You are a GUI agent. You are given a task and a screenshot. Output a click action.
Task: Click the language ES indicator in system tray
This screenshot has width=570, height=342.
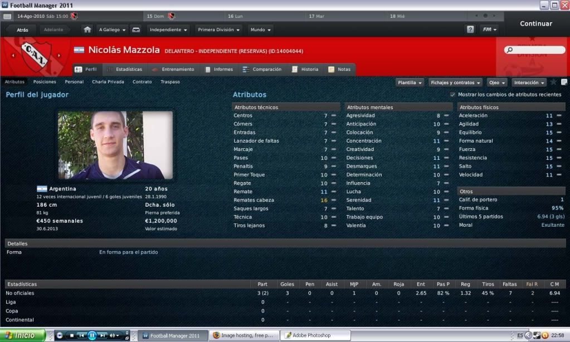520,335
